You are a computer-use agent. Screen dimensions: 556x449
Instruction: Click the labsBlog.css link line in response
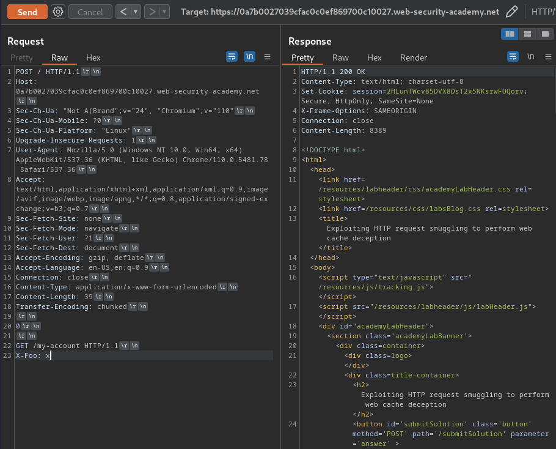point(433,209)
